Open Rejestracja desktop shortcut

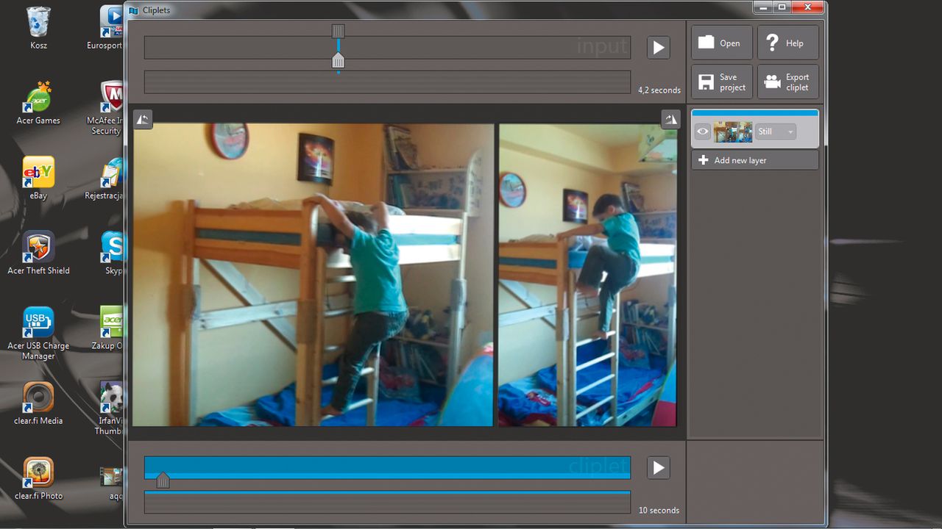point(105,178)
